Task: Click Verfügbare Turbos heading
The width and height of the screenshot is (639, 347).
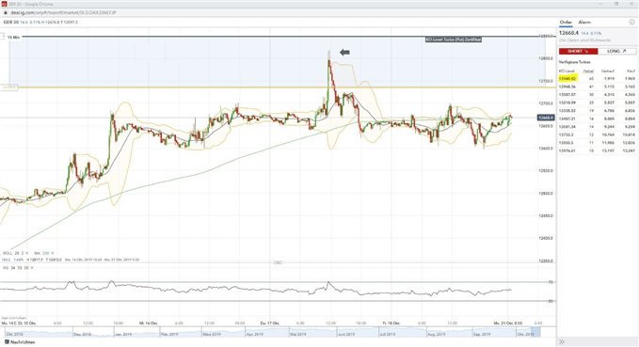Action: tap(574, 62)
